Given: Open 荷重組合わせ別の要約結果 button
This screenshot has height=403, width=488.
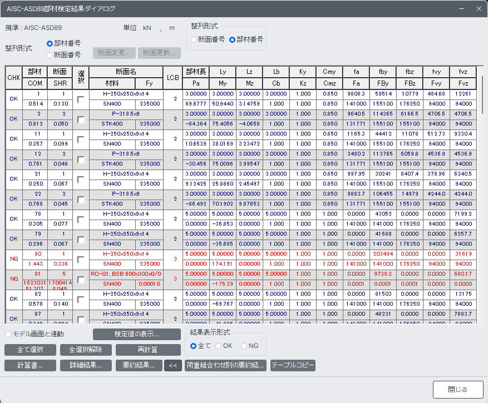Looking at the screenshot, I should 225,365.
